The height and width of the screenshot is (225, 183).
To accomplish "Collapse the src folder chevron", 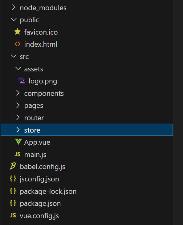I will [x=14, y=56].
